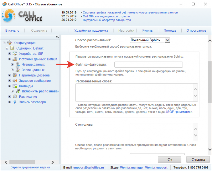Click Зарегистрированная версия status text
This screenshot has width=212, height=171.
click(x=30, y=167)
